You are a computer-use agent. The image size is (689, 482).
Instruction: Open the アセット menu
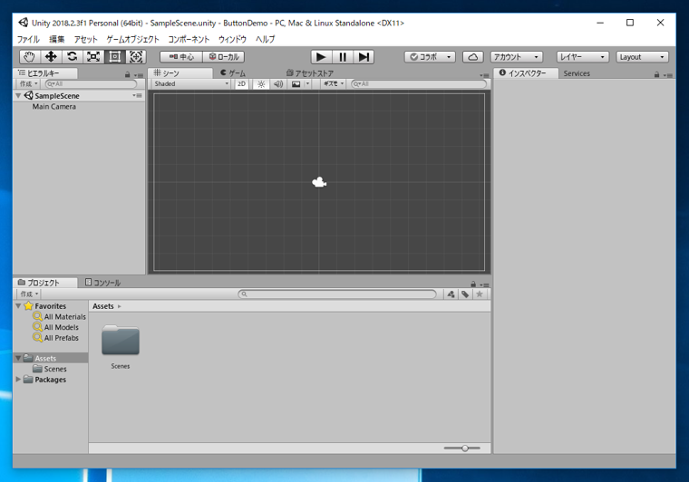click(85, 39)
